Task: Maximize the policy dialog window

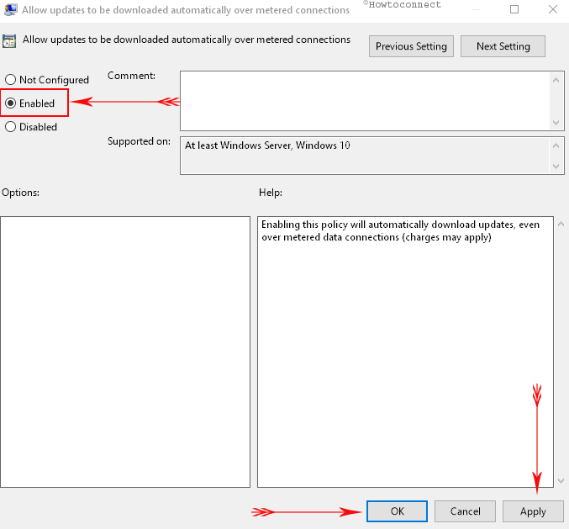Action: (514, 9)
